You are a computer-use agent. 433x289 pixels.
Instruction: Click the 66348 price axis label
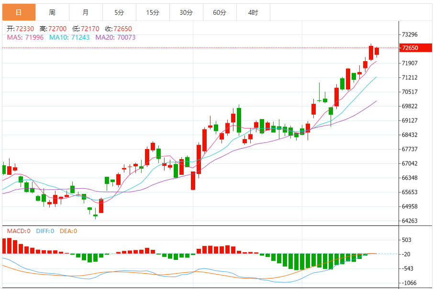(x=410, y=178)
